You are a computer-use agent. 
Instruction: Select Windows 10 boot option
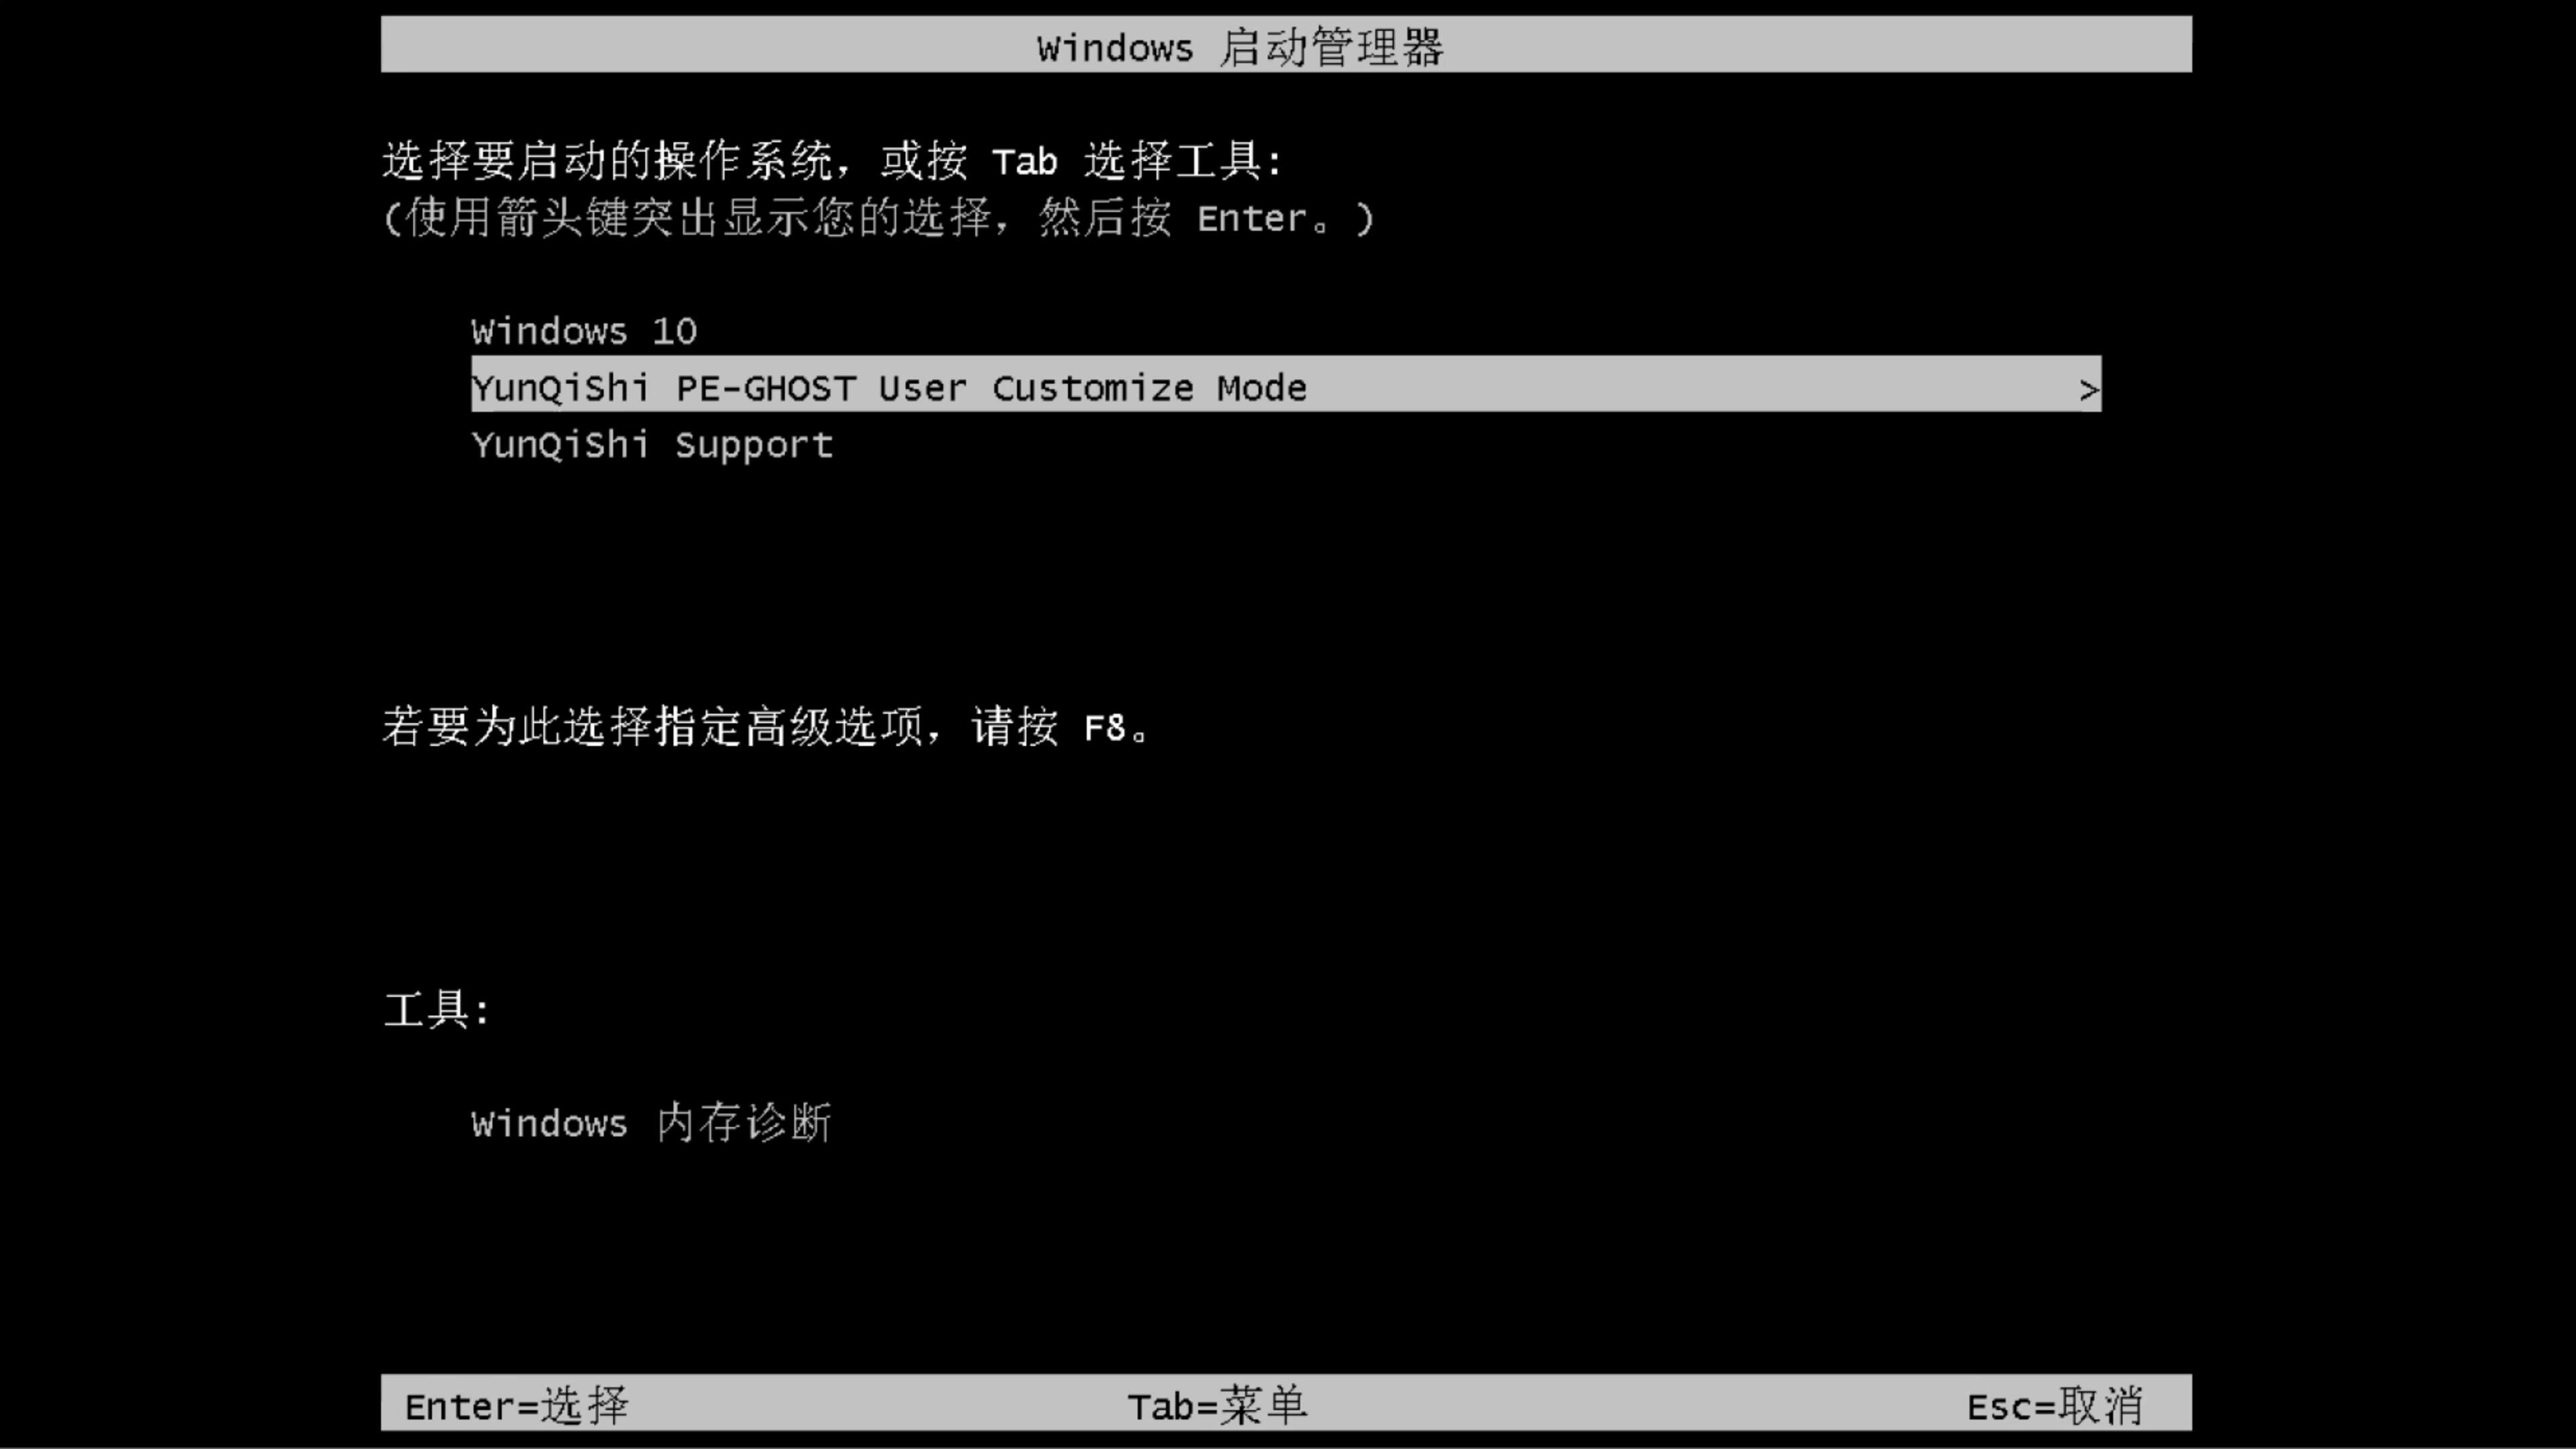coord(582,329)
